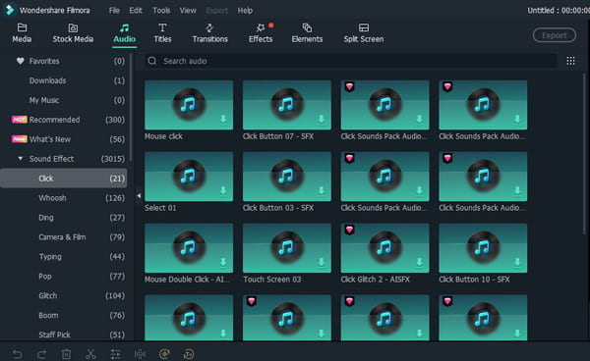Select Touch Screen 03 audio thumbnail

click(287, 248)
